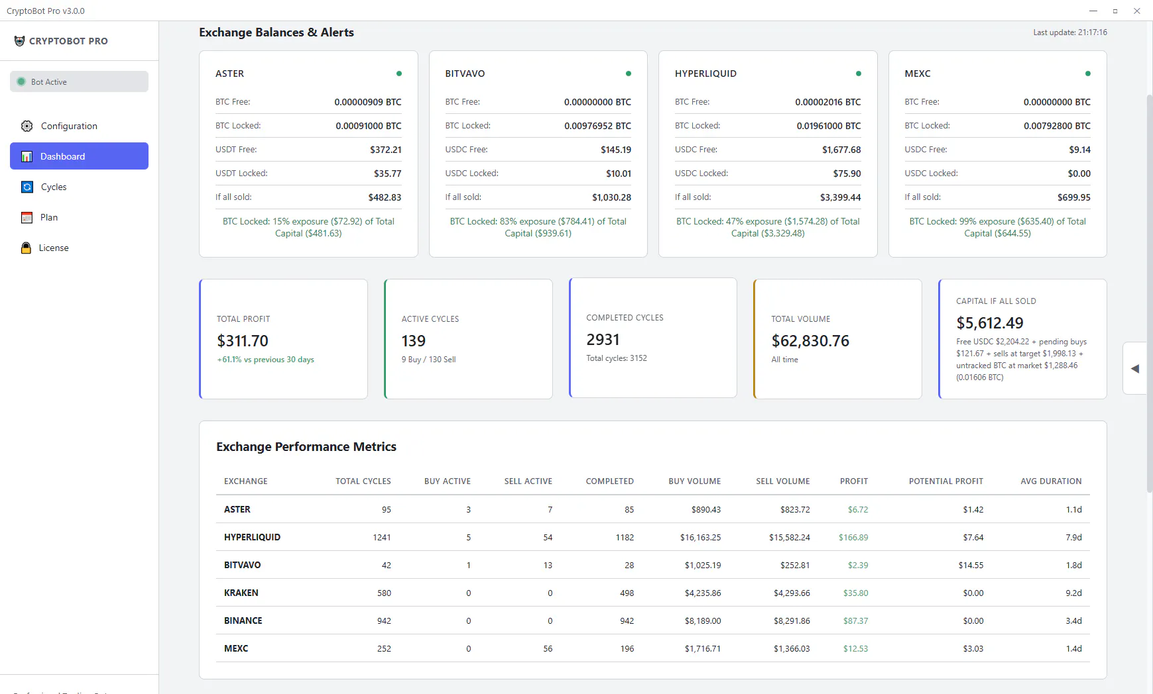Click HYPERLIQUID profit value $166.89

853,537
